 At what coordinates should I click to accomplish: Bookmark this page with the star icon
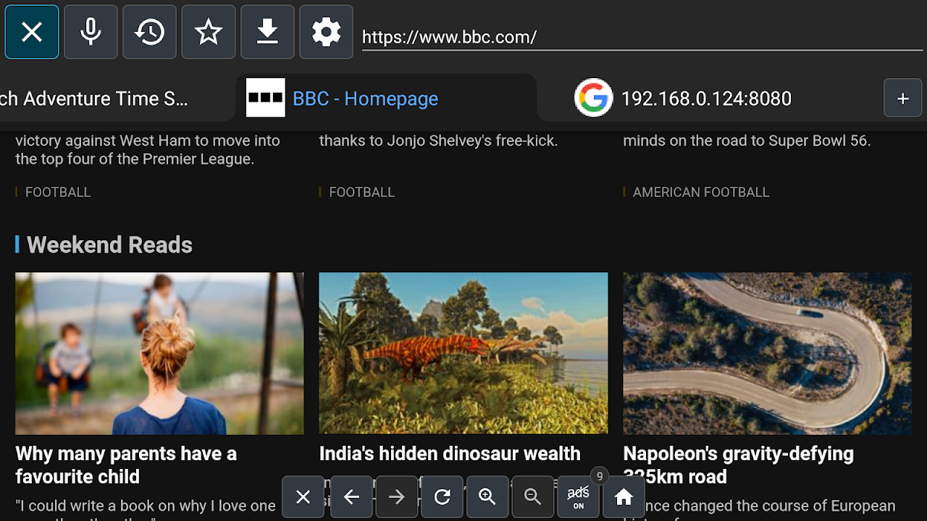[209, 32]
